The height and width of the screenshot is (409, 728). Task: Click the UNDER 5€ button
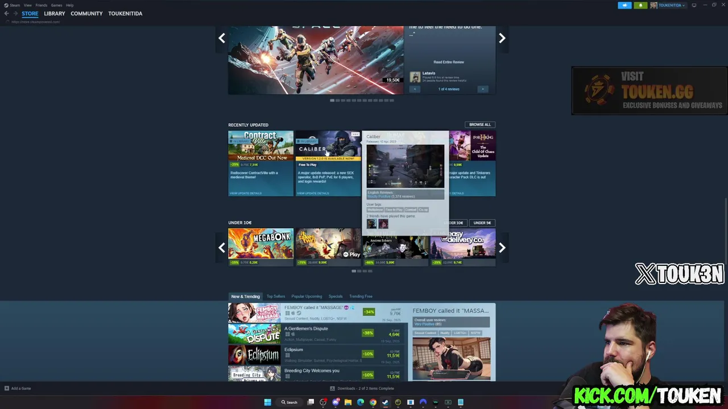point(482,223)
